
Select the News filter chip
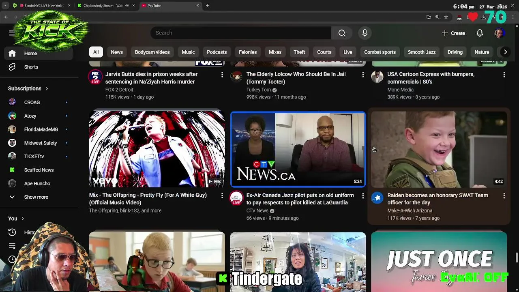pyautogui.click(x=117, y=52)
